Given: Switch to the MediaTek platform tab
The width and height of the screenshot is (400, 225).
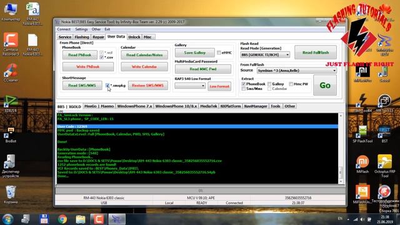Looking at the screenshot, I should coord(208,106).
